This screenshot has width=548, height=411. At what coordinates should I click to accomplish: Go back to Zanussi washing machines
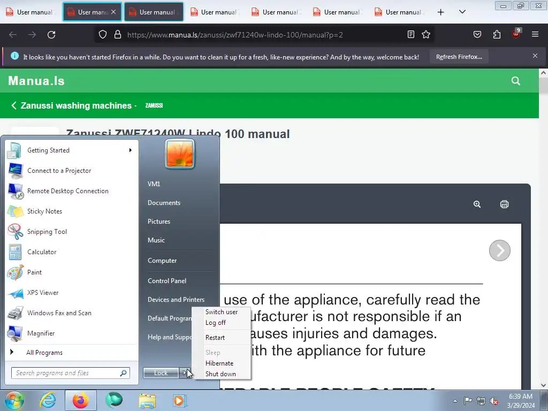coord(72,105)
